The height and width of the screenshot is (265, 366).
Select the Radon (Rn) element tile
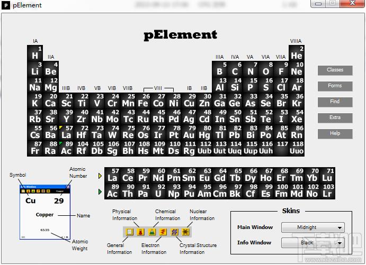[297, 132]
